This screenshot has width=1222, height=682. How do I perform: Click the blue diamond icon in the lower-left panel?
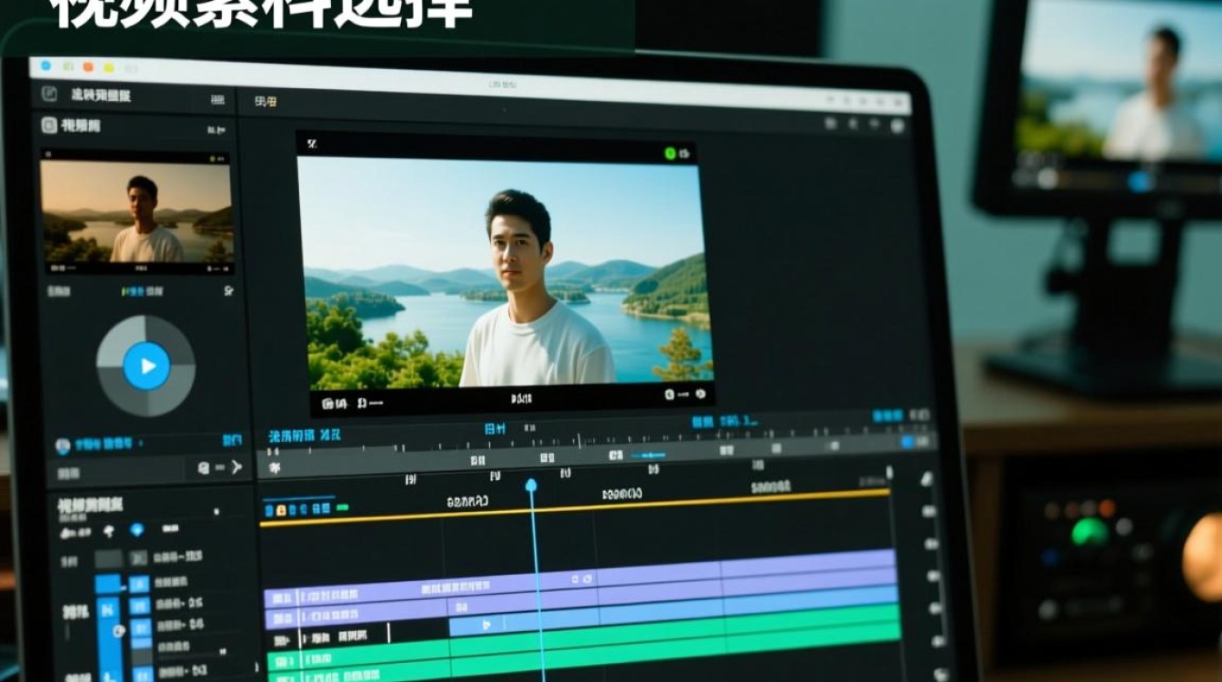[136, 529]
